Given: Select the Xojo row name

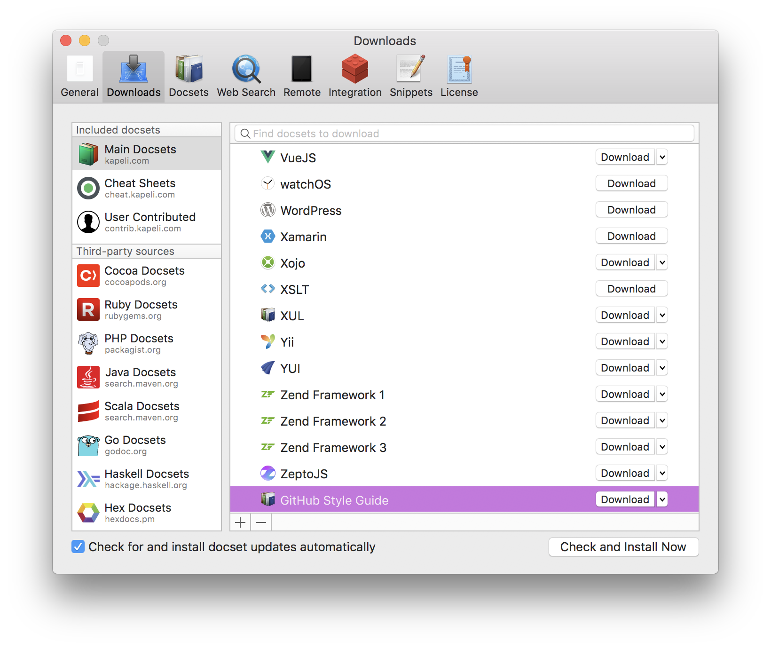Looking at the screenshot, I should tap(292, 263).
